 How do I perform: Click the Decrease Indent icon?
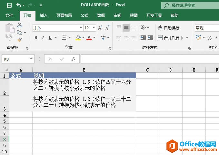pyautogui.click(x=143, y=38)
